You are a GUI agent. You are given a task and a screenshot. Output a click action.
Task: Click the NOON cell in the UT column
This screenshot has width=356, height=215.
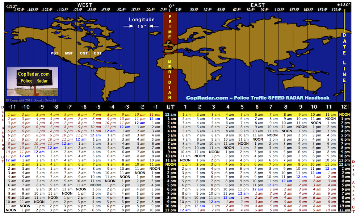(x=171, y=164)
